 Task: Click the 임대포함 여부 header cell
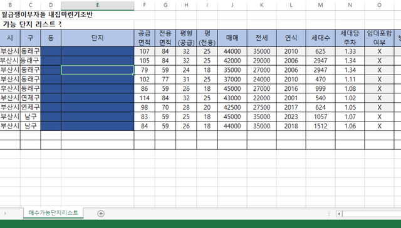(x=379, y=38)
